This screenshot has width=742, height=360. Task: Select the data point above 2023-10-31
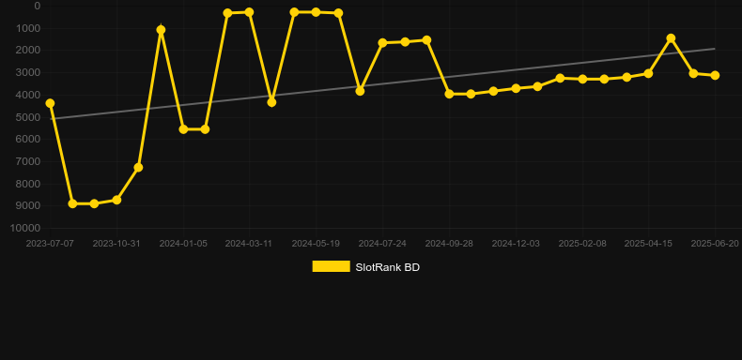tap(116, 201)
